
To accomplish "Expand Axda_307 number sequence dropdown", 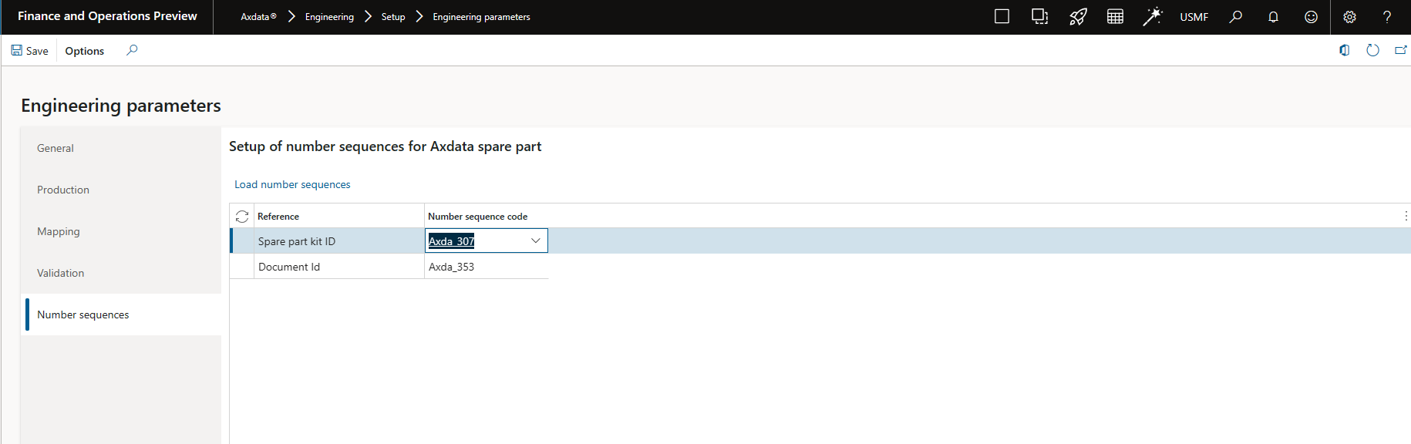I will click(536, 240).
